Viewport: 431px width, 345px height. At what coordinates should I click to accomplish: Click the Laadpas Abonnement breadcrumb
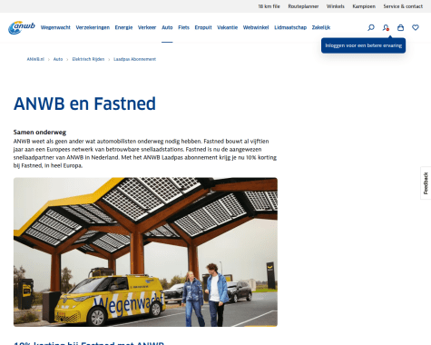click(x=135, y=59)
